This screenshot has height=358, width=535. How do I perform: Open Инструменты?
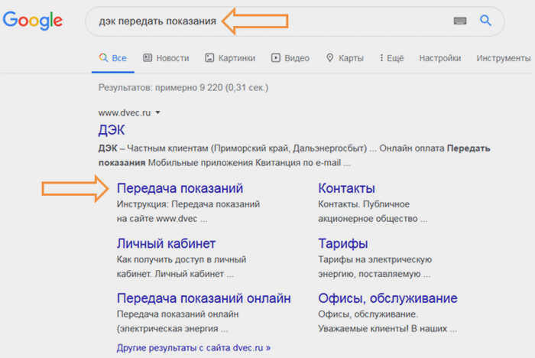(503, 58)
